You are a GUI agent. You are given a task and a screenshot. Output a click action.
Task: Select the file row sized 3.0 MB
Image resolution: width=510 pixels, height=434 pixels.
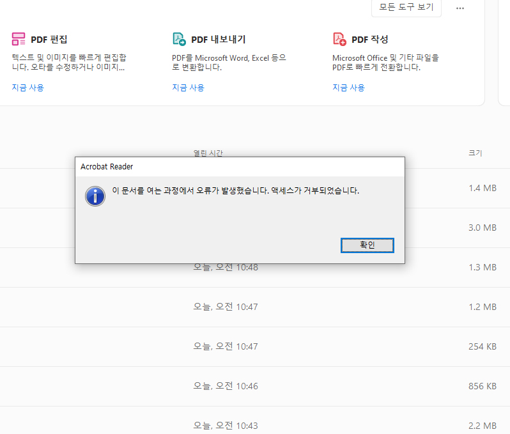(x=255, y=228)
